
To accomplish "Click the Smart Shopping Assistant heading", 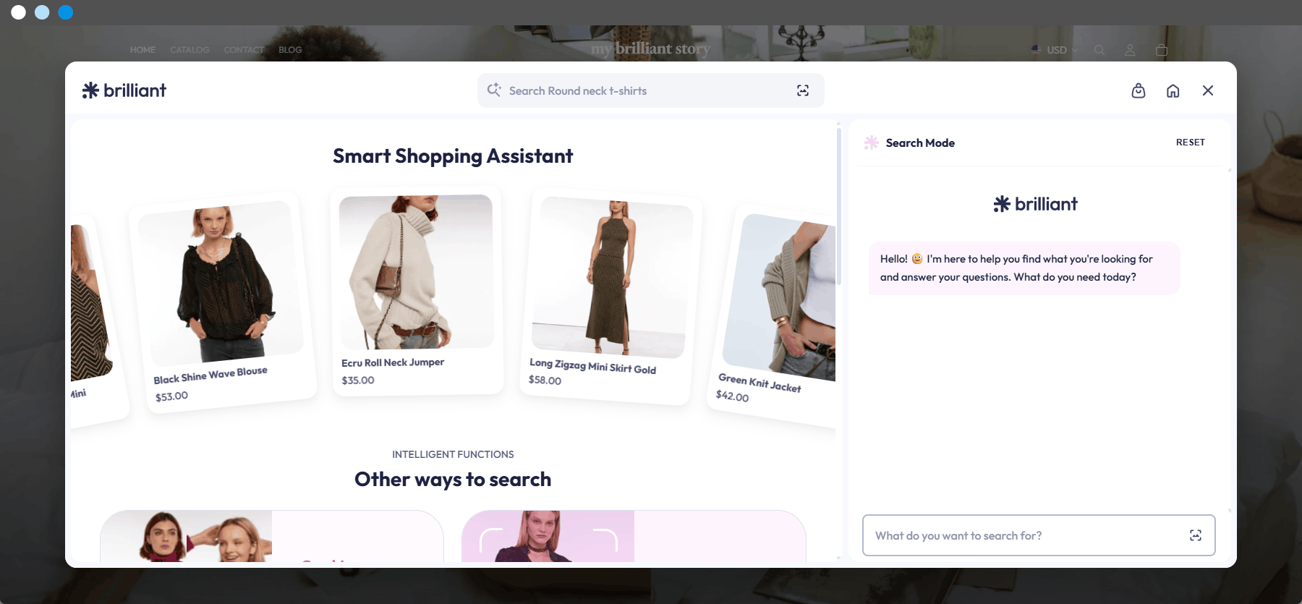I will (453, 156).
